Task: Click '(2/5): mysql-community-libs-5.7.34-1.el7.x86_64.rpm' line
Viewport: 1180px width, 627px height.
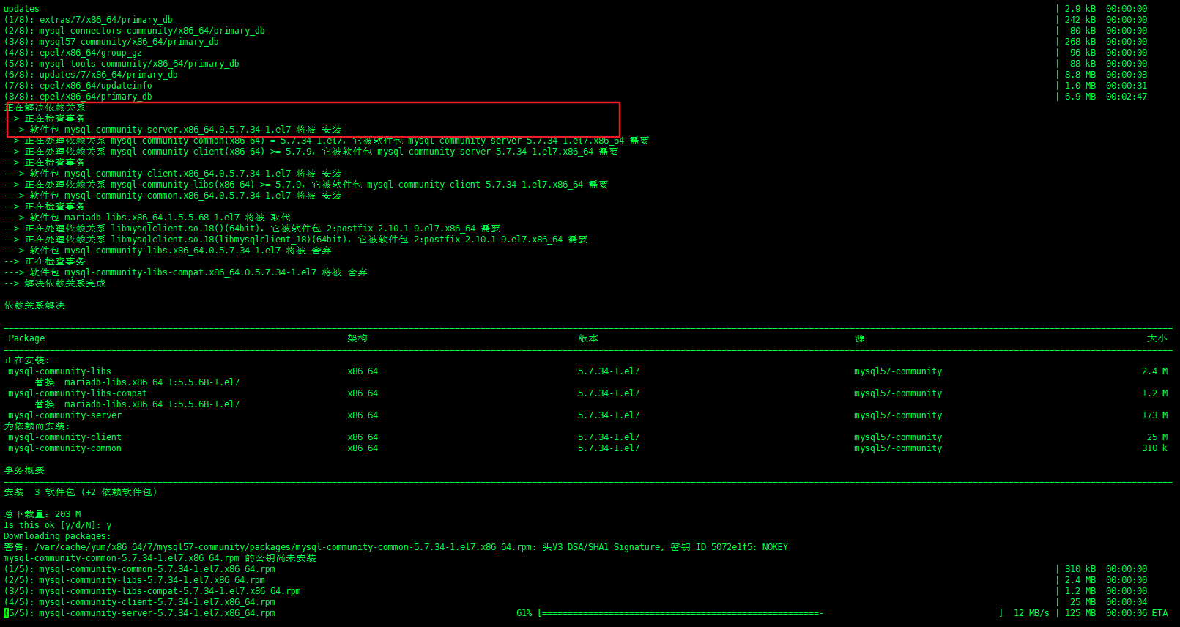Action: coord(135,580)
